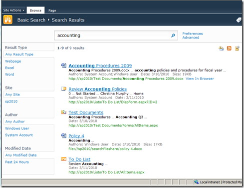Filter results by sp2010 site
This screenshot has width=244, height=188.
coord(11,101)
